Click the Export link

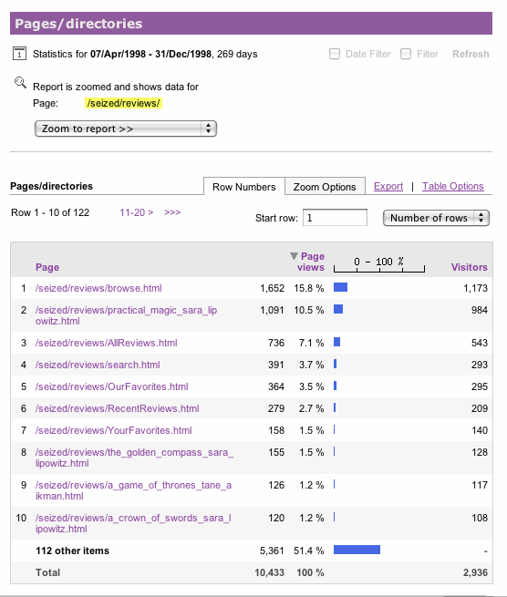(388, 186)
